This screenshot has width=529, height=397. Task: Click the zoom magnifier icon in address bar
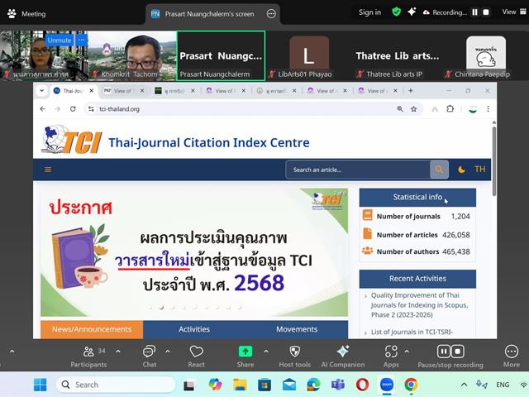tap(400, 108)
